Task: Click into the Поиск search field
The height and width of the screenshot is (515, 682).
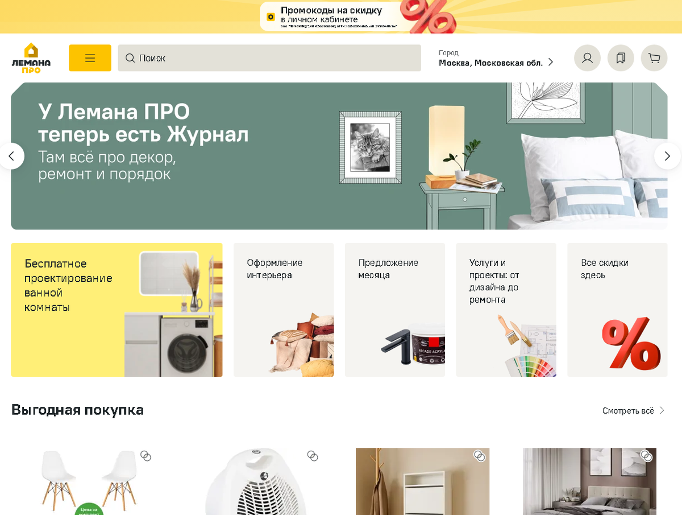Action: tap(269, 58)
